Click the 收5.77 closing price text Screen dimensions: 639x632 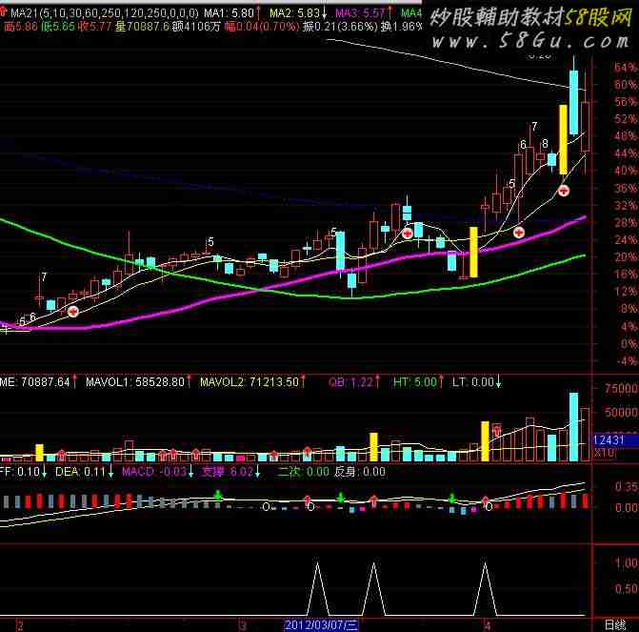[95, 27]
